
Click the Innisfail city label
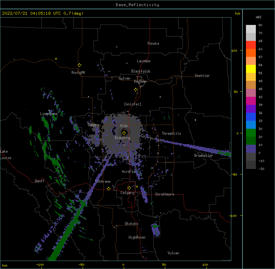[133, 104]
